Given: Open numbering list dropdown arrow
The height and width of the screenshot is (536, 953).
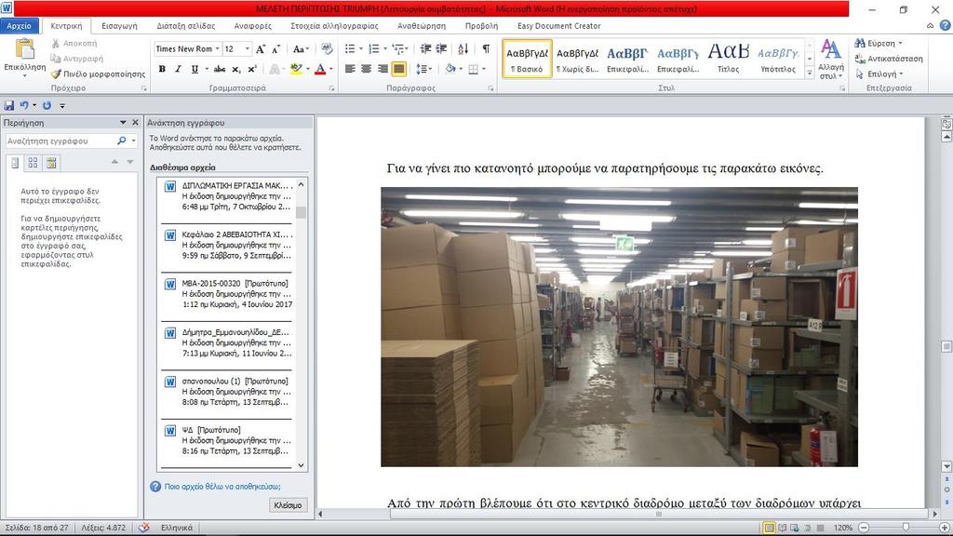Looking at the screenshot, I should click(384, 48).
